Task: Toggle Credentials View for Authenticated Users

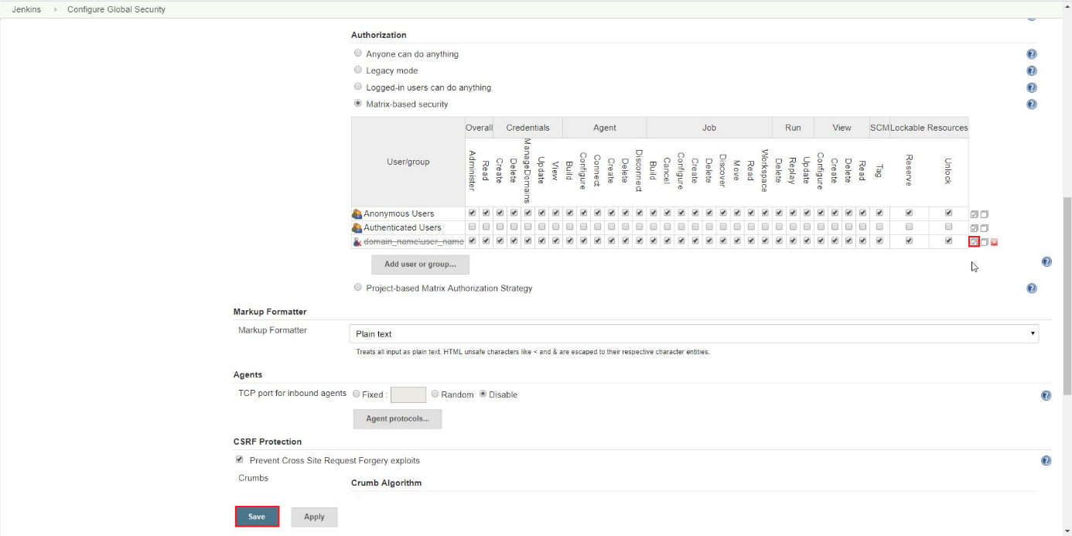Action: 555,227
